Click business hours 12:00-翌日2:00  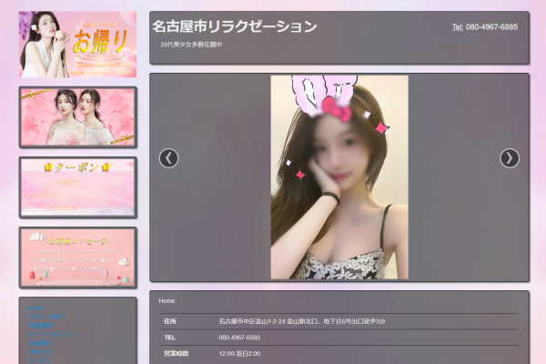pos(239,353)
